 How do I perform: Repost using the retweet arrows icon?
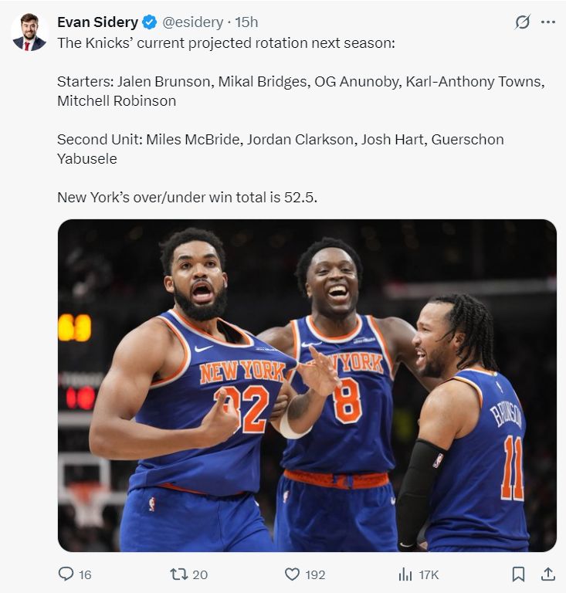(179, 574)
